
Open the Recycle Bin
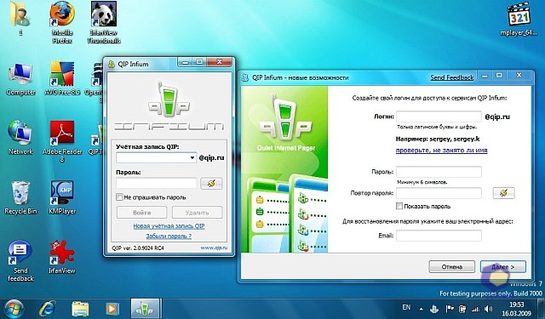[x=20, y=198]
